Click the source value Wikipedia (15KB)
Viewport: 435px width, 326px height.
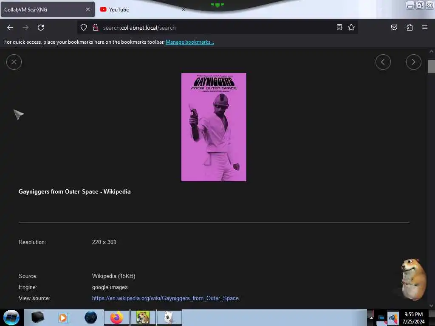pos(113,276)
